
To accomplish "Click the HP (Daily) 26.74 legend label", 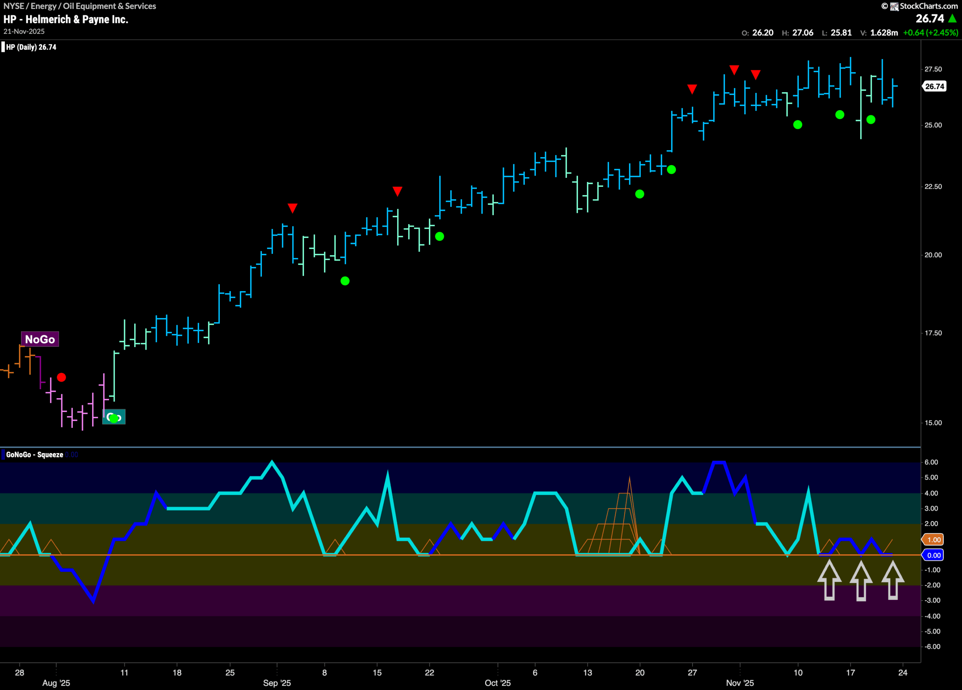I will click(x=31, y=47).
